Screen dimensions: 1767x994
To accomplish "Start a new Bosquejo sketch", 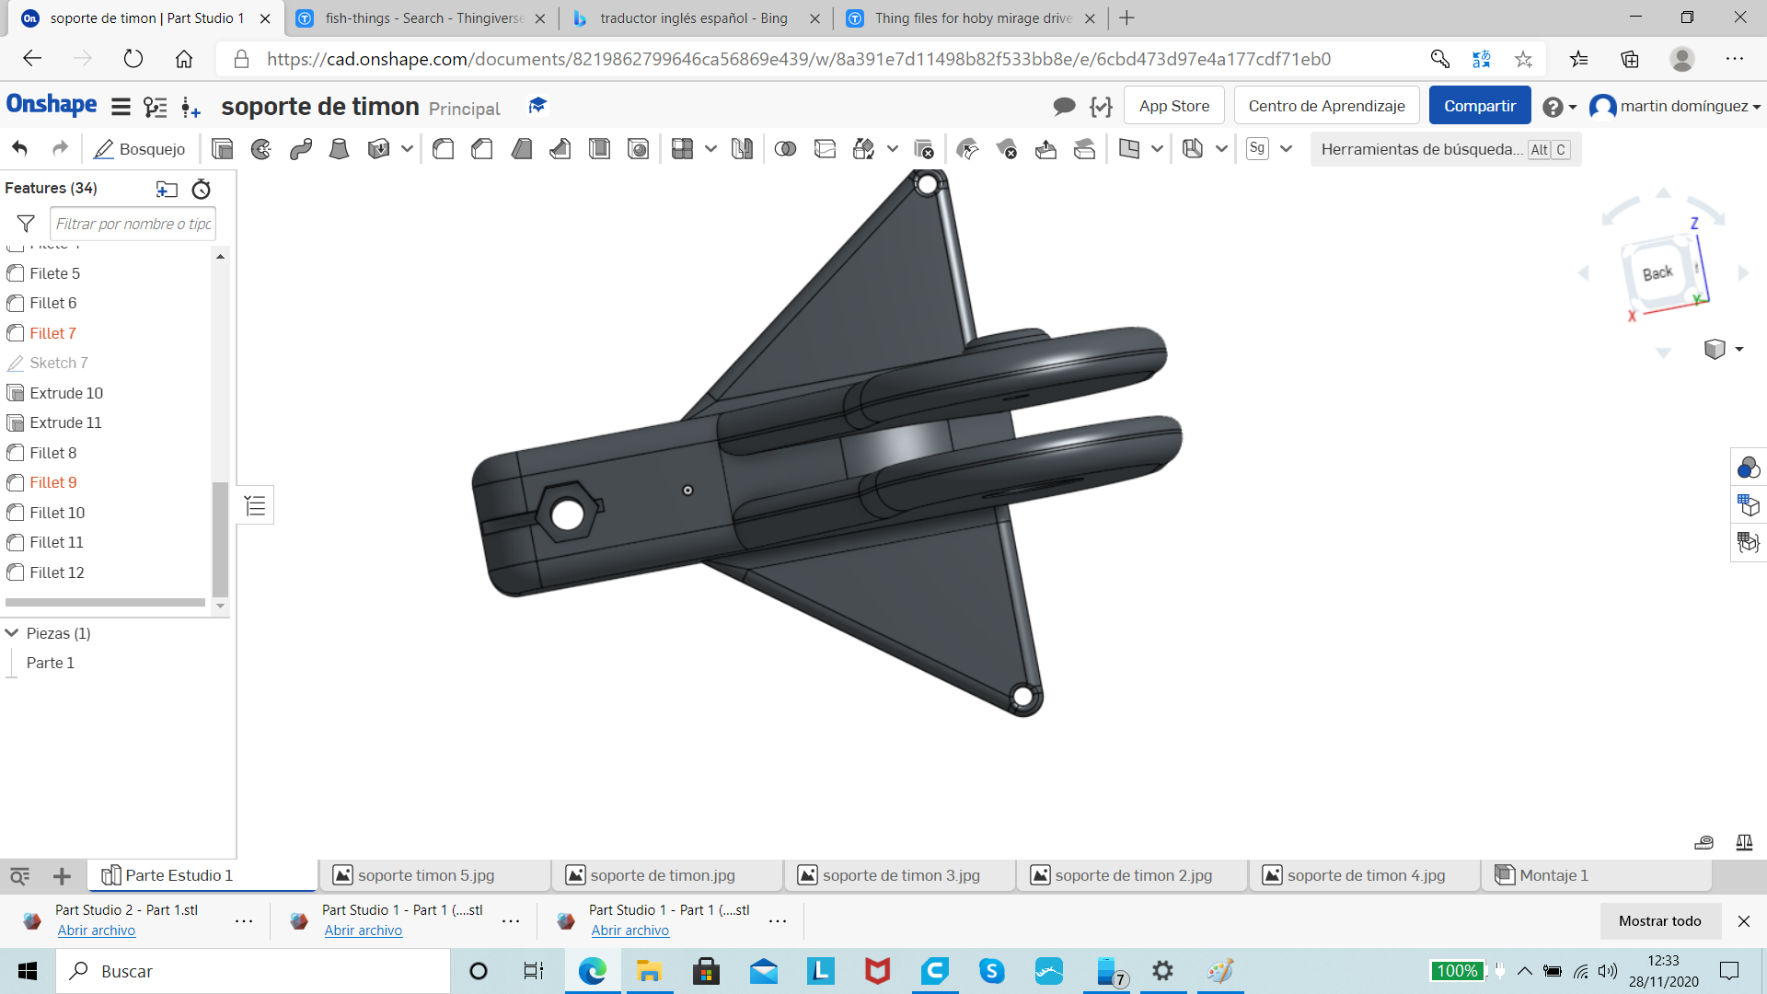I will (x=140, y=149).
